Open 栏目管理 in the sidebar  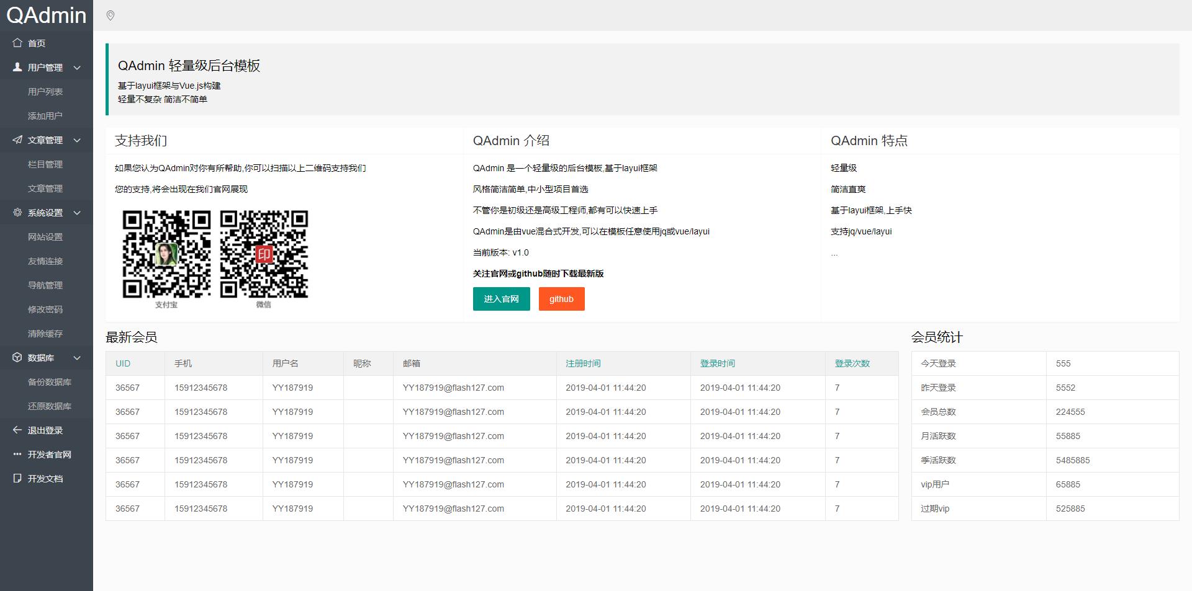(45, 164)
